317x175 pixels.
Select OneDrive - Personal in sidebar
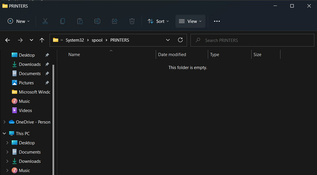pos(29,122)
